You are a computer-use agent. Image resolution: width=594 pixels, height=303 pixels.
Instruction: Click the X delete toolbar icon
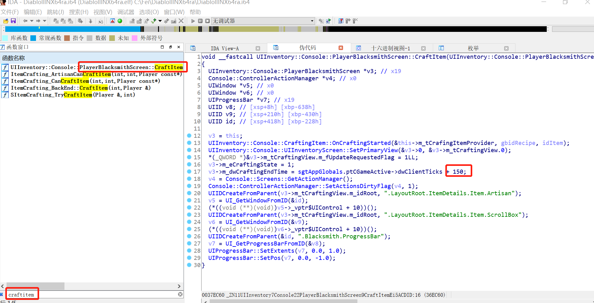(181, 21)
